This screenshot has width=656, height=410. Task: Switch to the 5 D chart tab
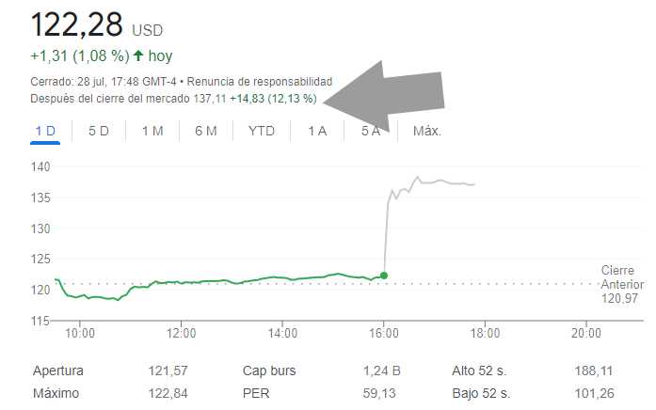(99, 131)
